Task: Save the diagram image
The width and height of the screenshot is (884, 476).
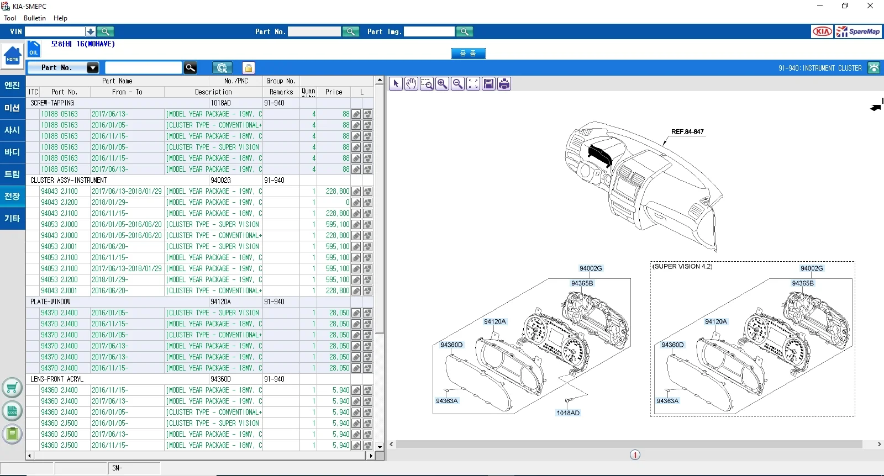Action: pyautogui.click(x=488, y=83)
